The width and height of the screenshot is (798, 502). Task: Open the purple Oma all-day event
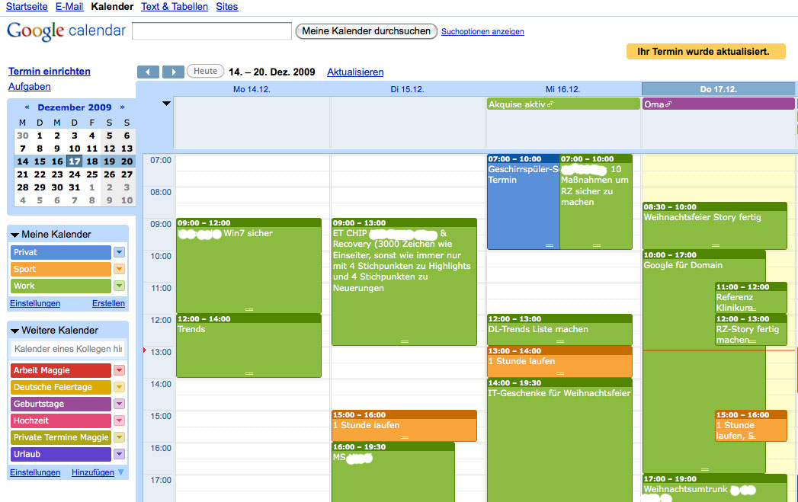(717, 104)
